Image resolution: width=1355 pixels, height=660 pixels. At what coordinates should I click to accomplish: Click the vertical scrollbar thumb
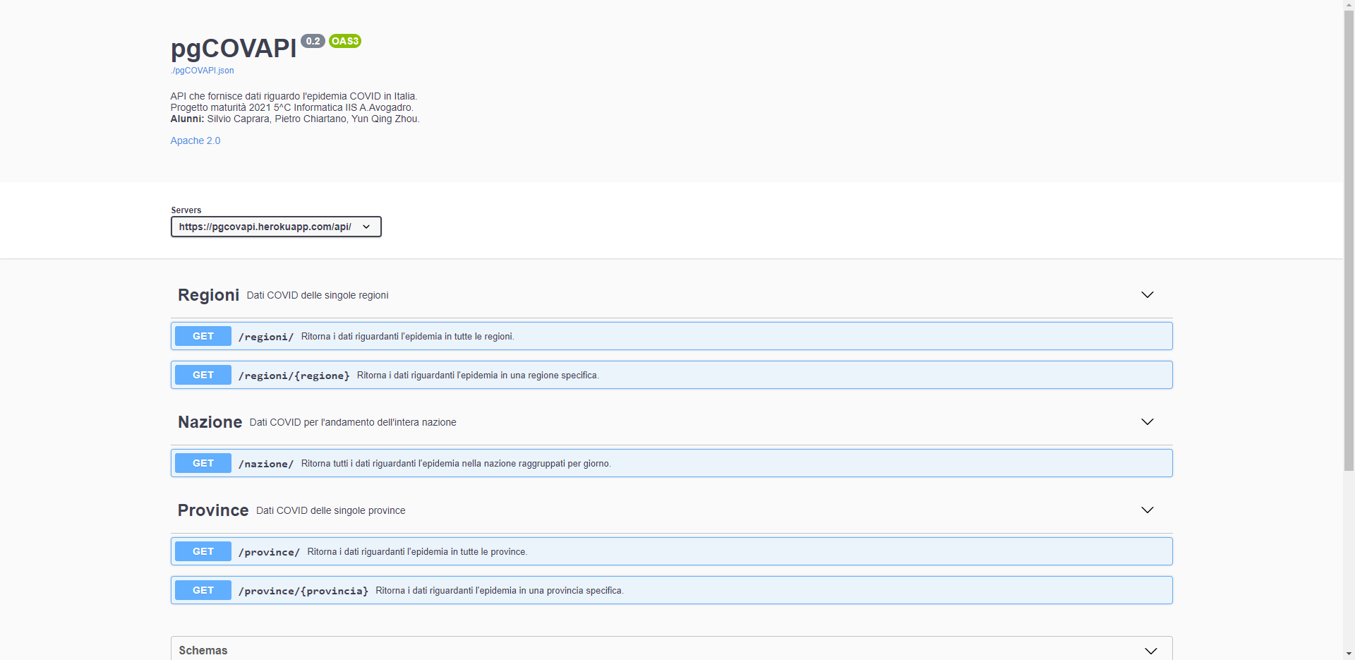(x=1349, y=240)
